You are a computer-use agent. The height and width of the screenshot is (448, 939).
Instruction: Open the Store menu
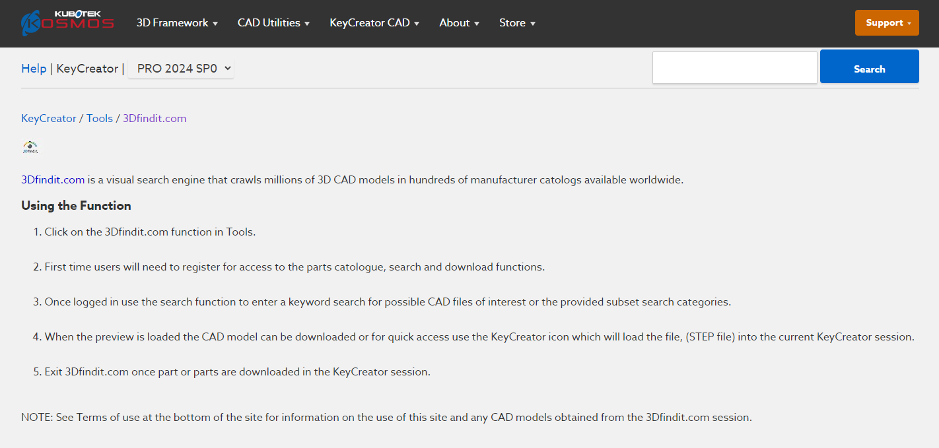[517, 22]
